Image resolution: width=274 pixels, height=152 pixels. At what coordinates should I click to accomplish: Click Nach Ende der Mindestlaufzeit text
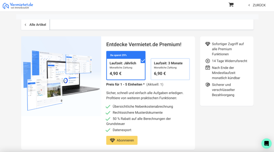(226, 73)
